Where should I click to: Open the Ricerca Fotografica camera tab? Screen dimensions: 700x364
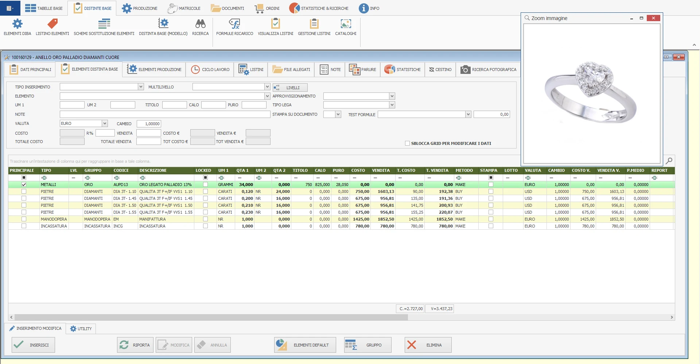tap(488, 70)
